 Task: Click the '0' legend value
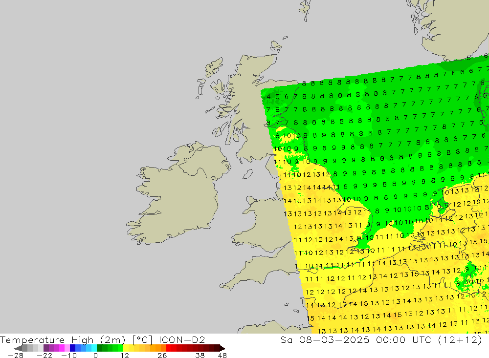(96, 355)
